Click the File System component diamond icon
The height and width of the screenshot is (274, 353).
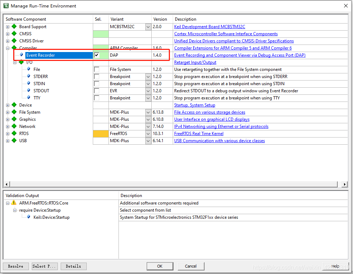14,112
